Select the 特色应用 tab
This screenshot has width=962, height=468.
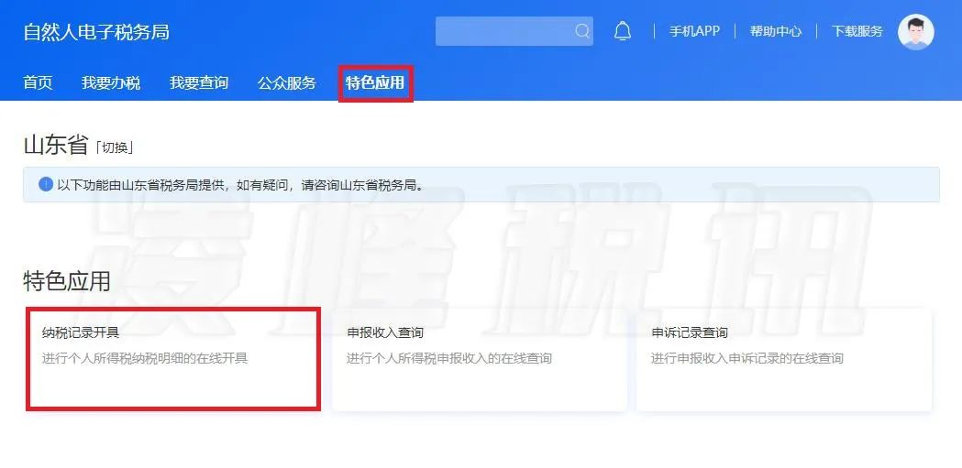pyautogui.click(x=375, y=82)
